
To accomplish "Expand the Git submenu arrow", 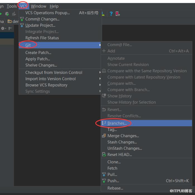I will pyautogui.click(x=100, y=45).
